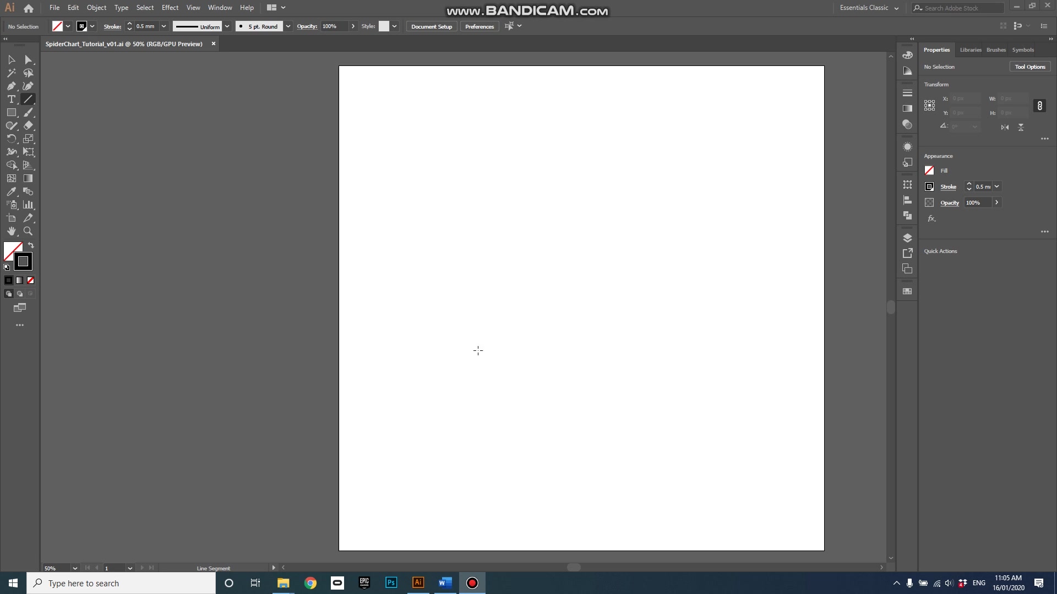Choose the Rectangle tool
Image resolution: width=1057 pixels, height=594 pixels.
(12, 112)
